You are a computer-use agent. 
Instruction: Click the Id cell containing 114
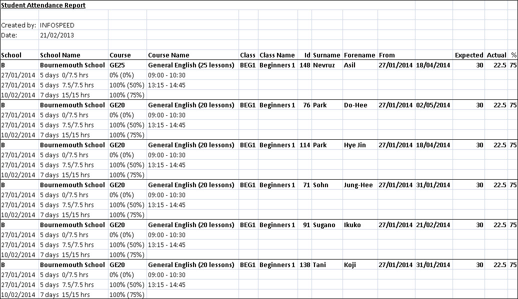[304, 145]
